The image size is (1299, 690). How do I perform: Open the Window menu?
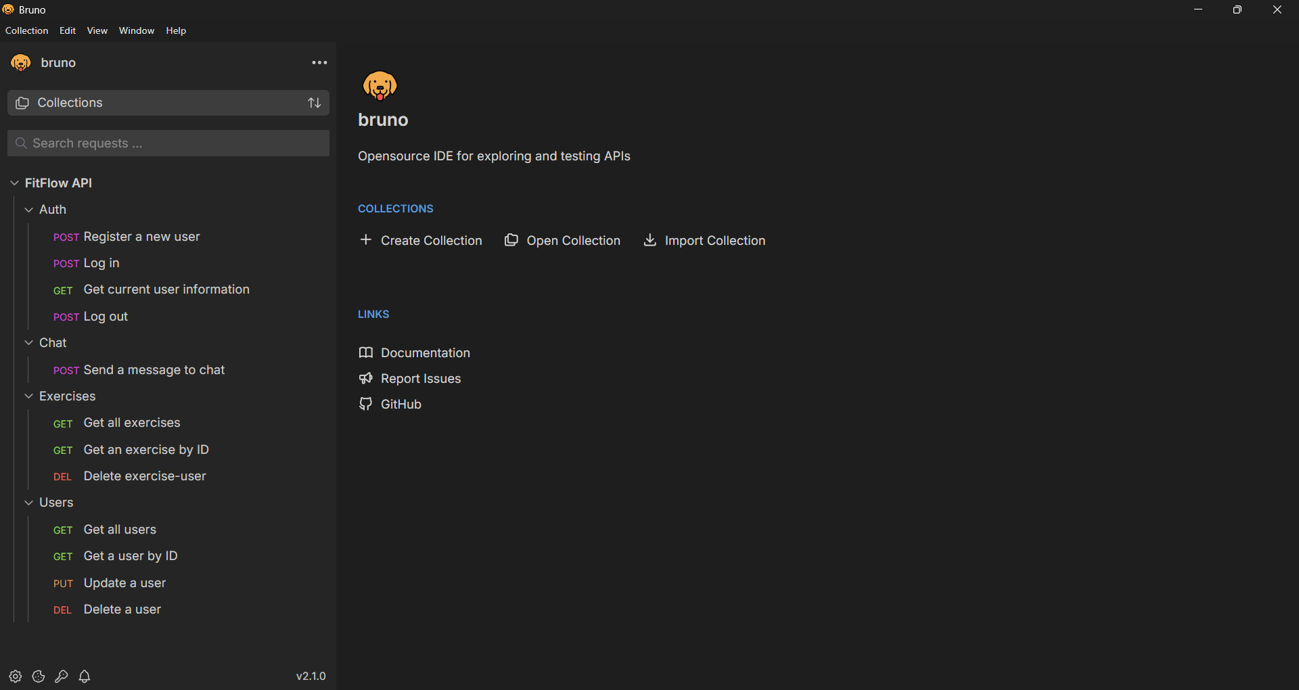(x=137, y=31)
